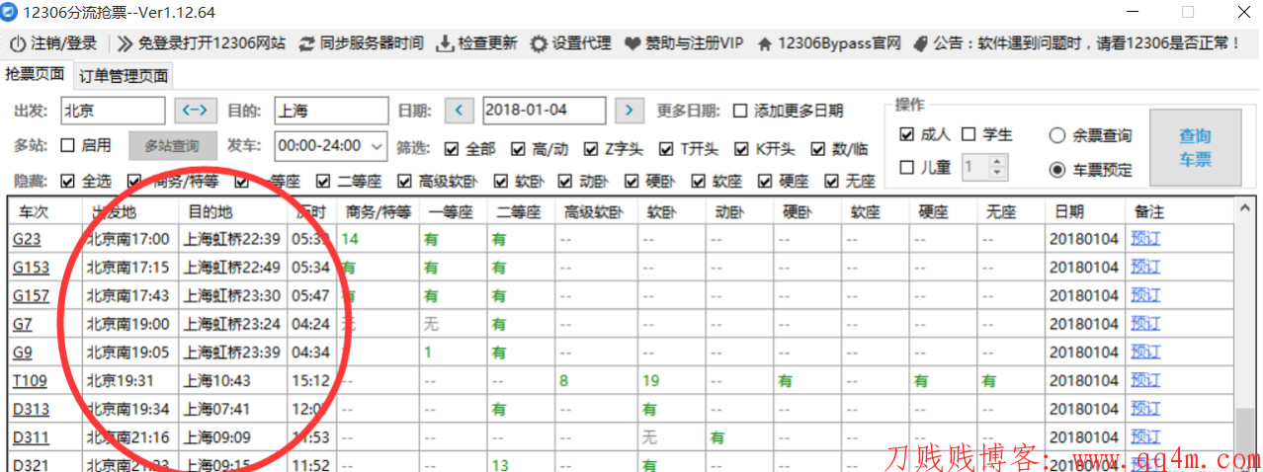Switch to the 订单管理页面 tab
Screen dimensions: 1263x472
click(x=124, y=76)
